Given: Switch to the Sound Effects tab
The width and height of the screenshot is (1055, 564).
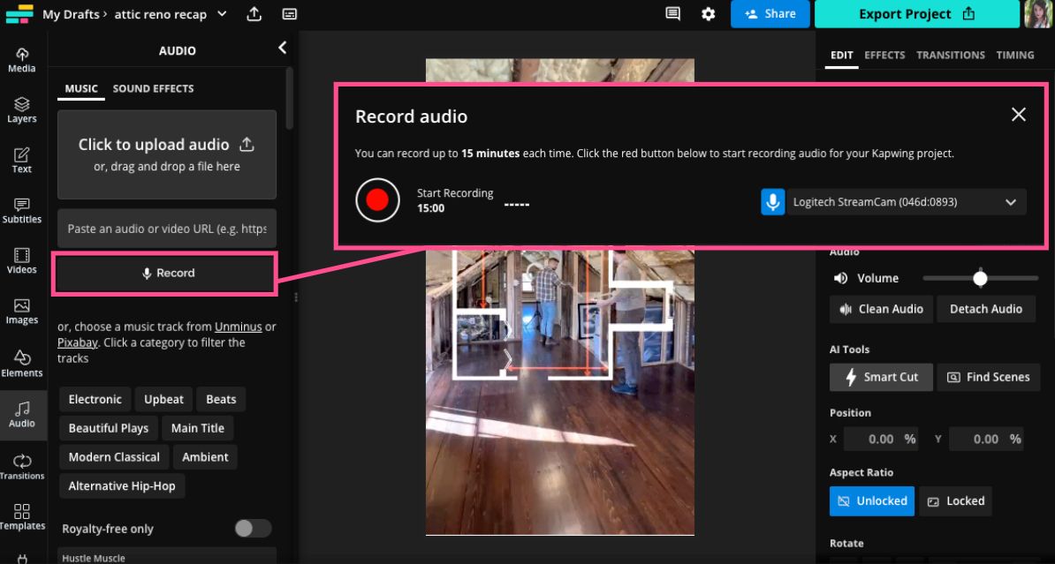Looking at the screenshot, I should click(153, 88).
